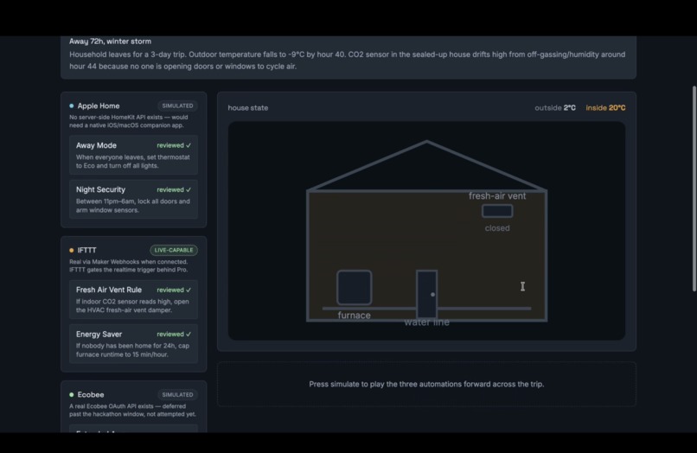Click the door in the house diagram

pyautogui.click(x=426, y=294)
